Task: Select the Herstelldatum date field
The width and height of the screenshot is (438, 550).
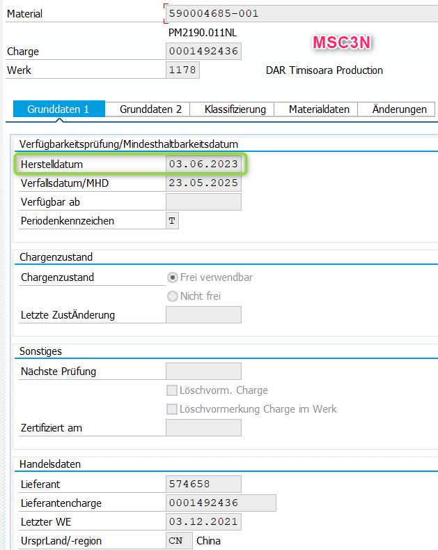Action: (203, 165)
